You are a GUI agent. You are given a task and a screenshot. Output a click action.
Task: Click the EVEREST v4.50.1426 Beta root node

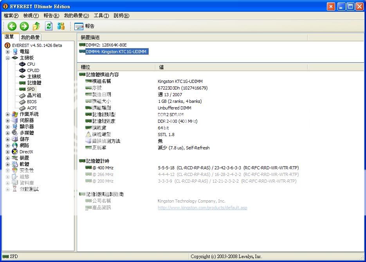click(x=37, y=45)
